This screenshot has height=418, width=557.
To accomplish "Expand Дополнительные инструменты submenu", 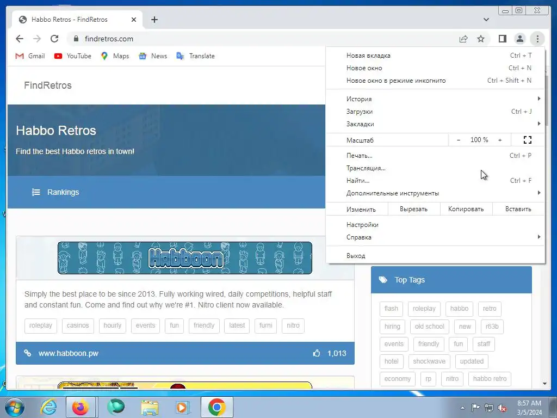I will [x=435, y=193].
